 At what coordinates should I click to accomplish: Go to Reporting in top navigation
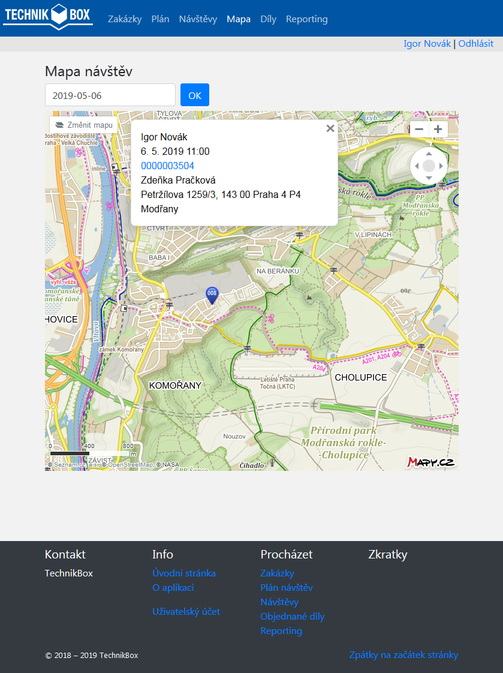click(x=306, y=19)
